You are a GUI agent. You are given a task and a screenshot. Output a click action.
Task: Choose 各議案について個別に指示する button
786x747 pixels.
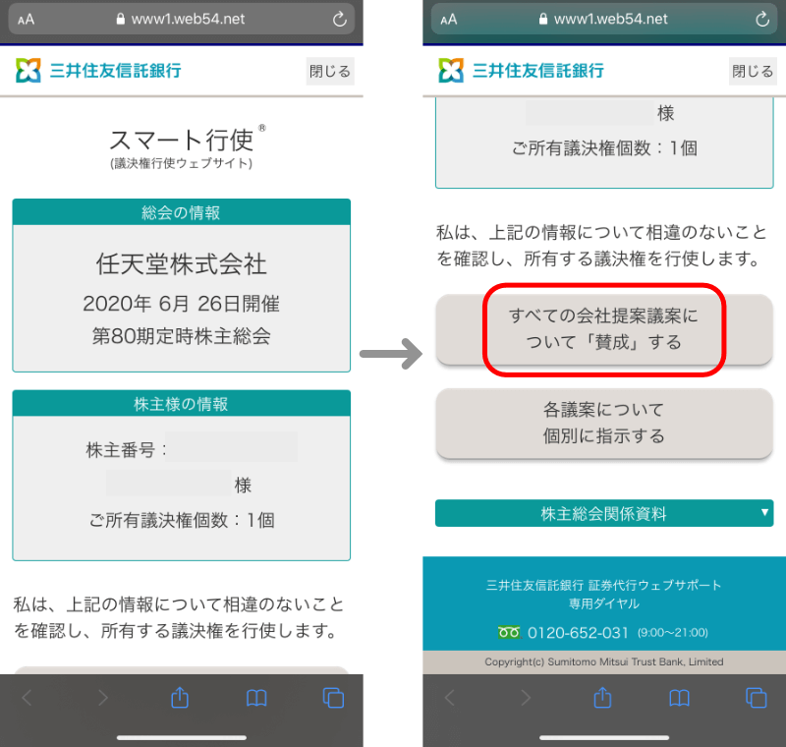[604, 423]
